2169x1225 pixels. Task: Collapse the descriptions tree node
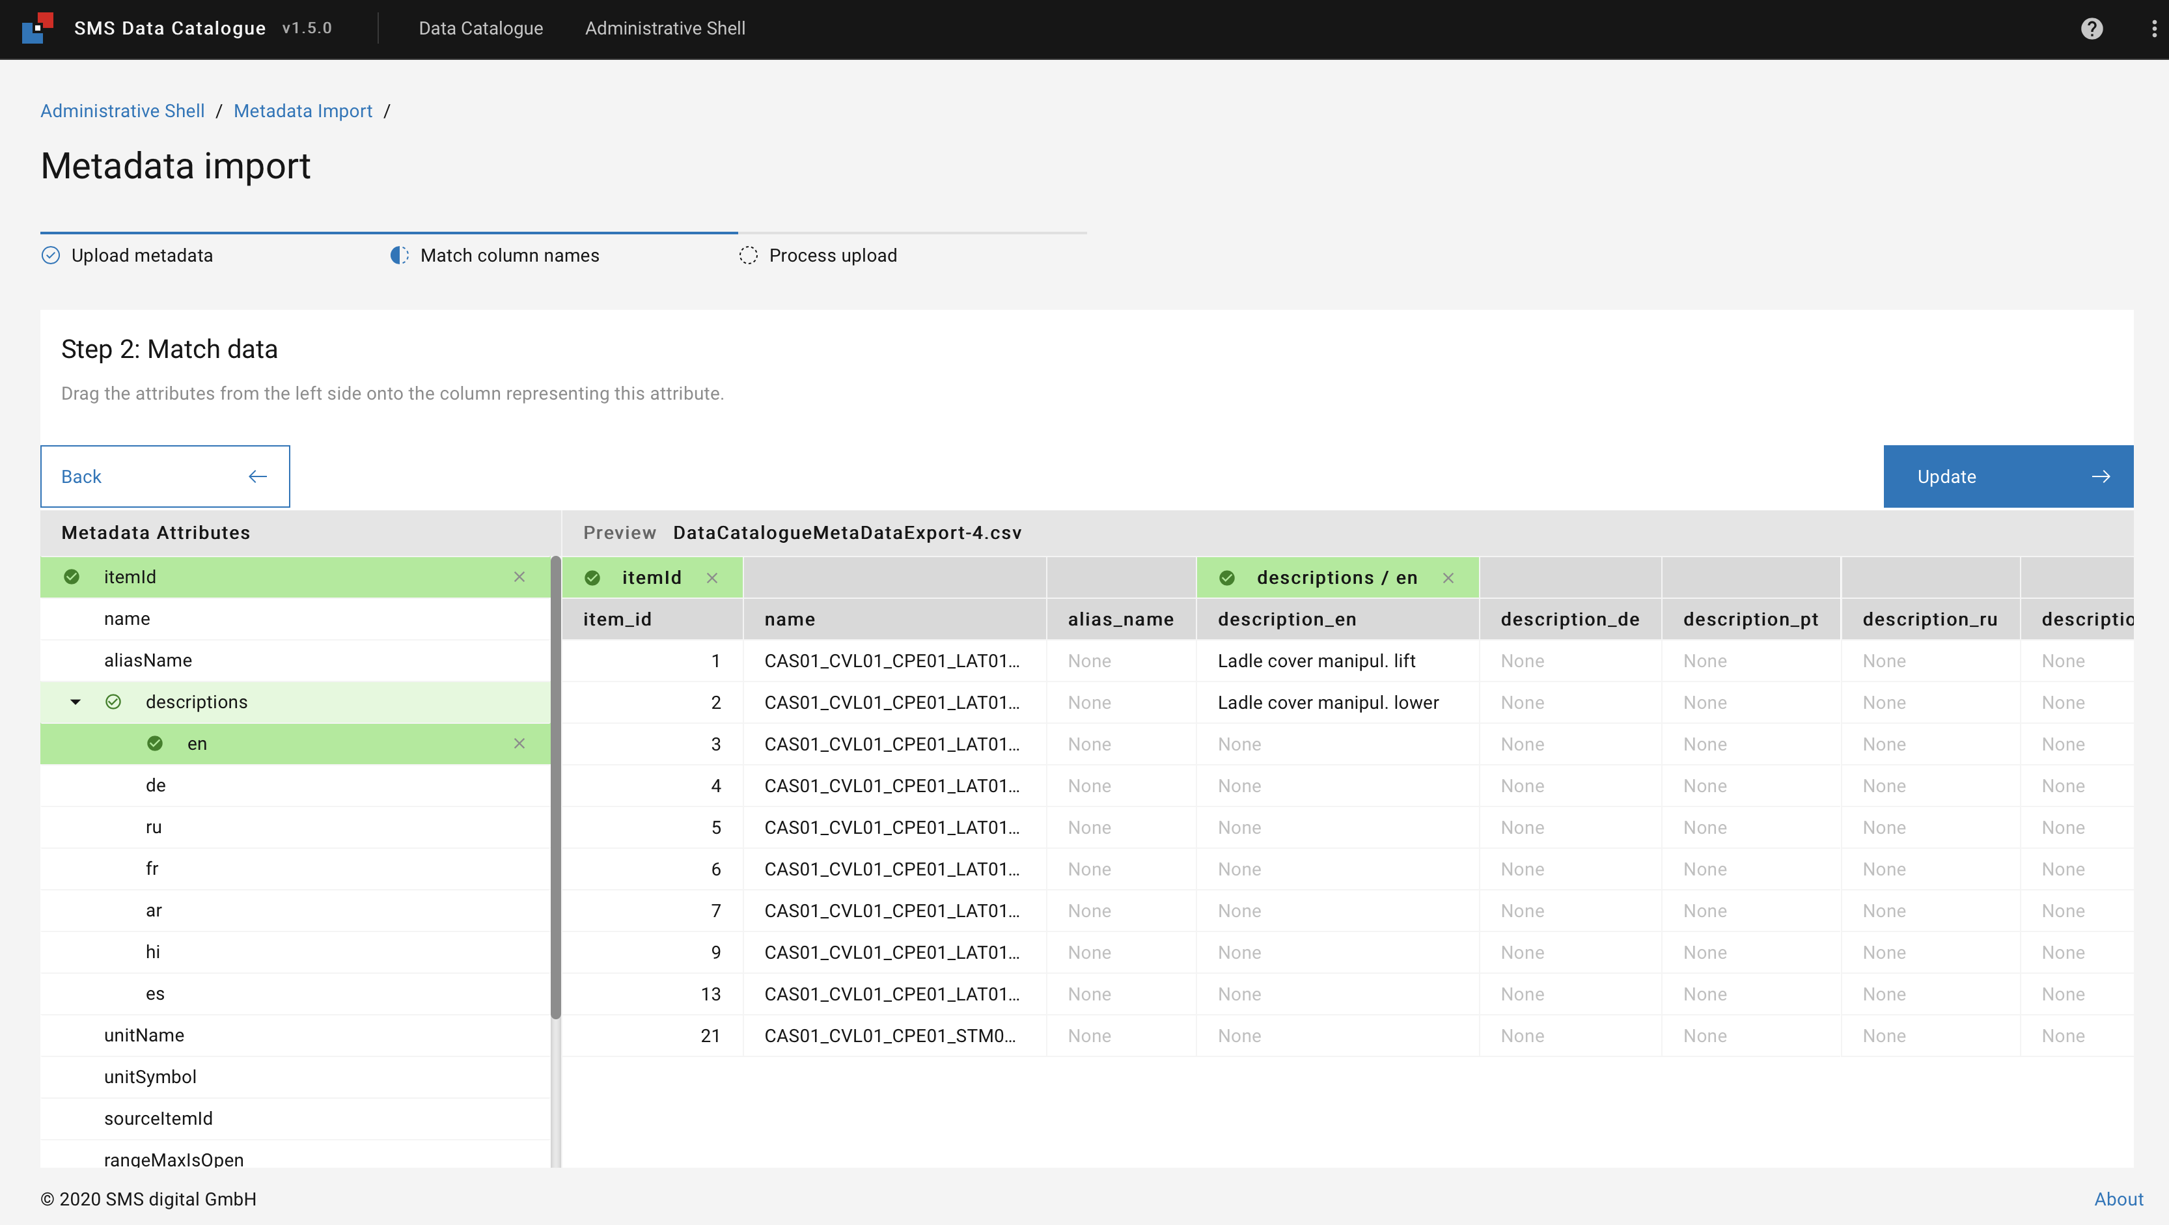click(76, 702)
